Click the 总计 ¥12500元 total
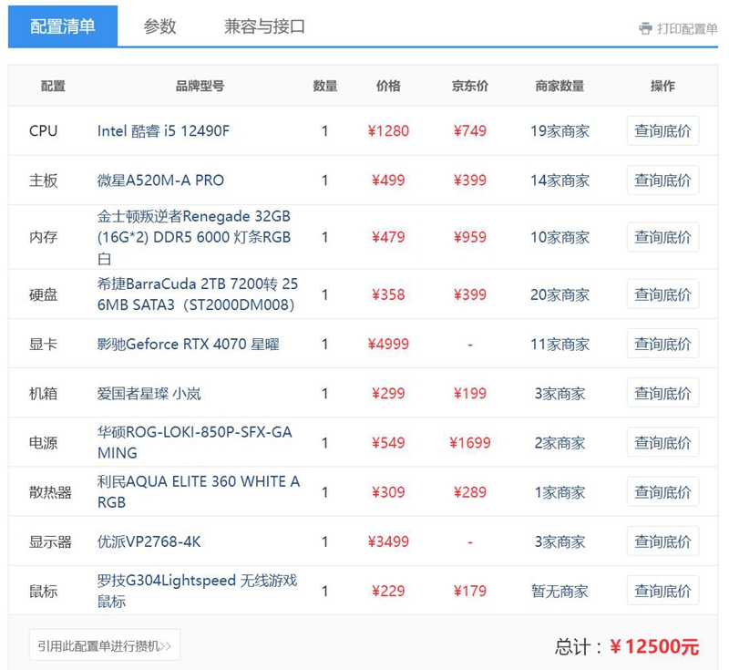 (627, 646)
